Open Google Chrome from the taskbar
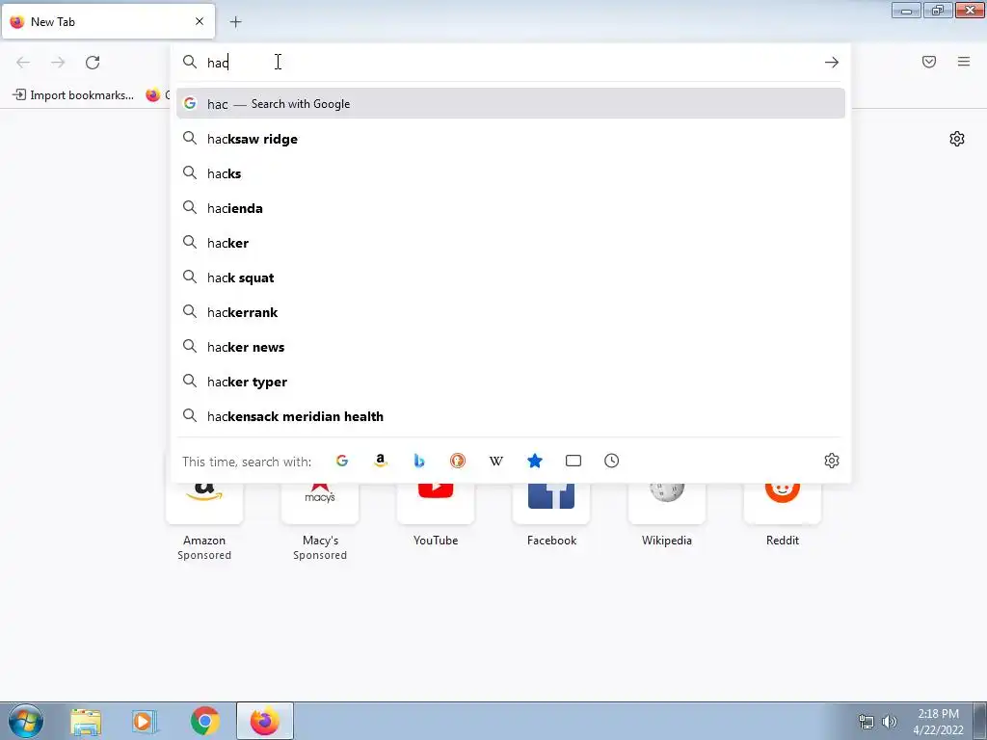 click(204, 721)
